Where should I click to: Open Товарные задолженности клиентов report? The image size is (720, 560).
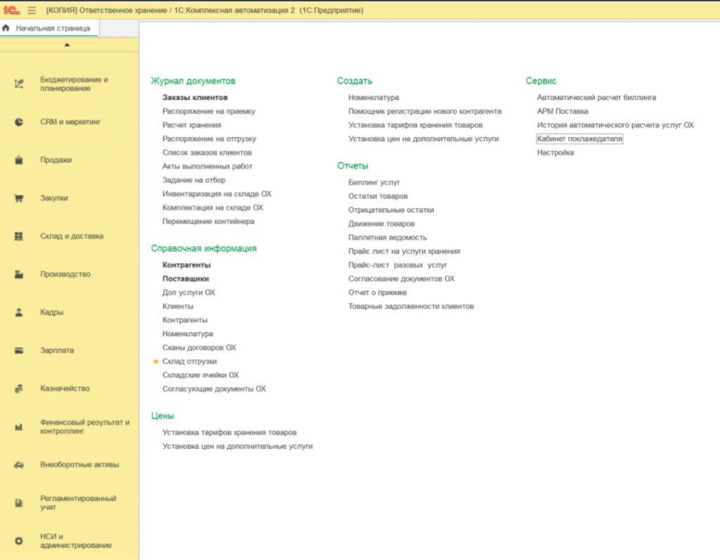[x=411, y=307]
